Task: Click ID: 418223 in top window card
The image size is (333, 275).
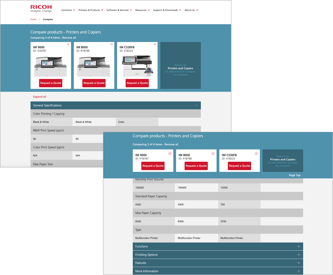Action: tap(126, 51)
